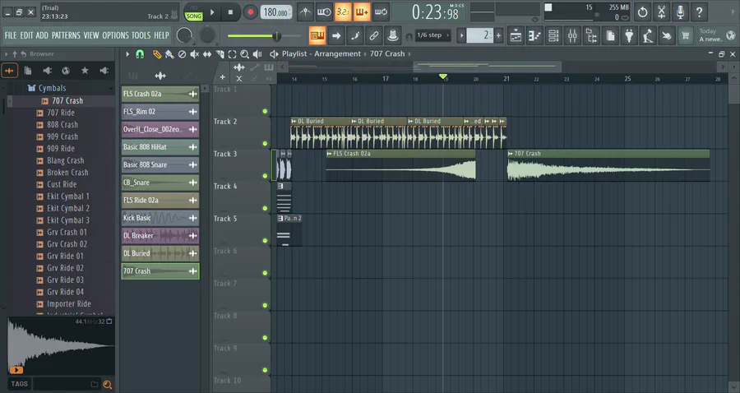Open the plugin picker (plug) icon
740x393 pixels.
point(629,35)
